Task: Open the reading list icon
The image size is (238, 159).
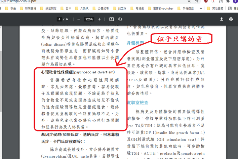Action: tap(230, 8)
